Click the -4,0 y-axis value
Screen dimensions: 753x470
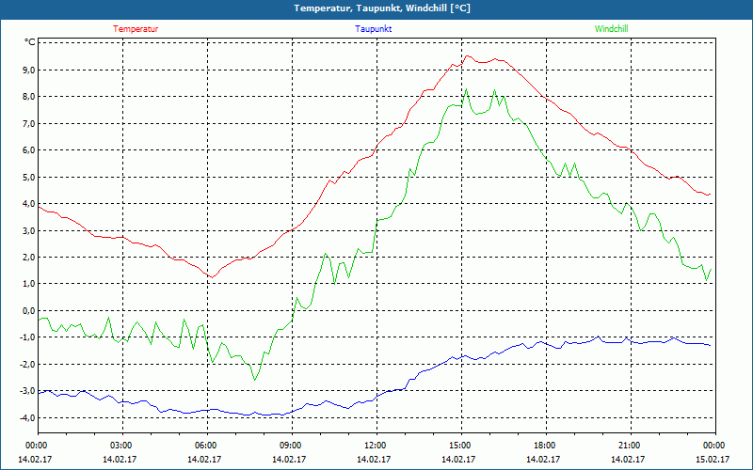tap(27, 417)
